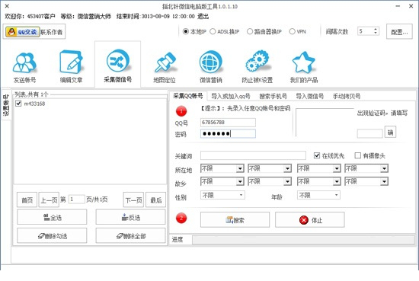Click the QQ交谈 chat button
Image resolution: width=419 pixels, height=281 pixels.
pos(22,32)
